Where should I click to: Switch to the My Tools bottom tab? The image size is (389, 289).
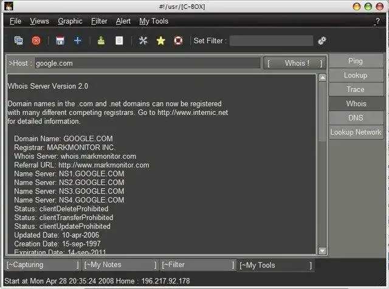275,265
